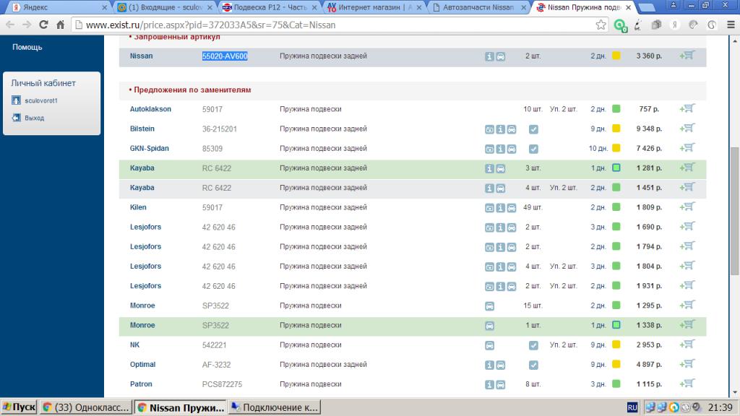Add Nissan 55020-AV600 spring to cart

coord(687,56)
